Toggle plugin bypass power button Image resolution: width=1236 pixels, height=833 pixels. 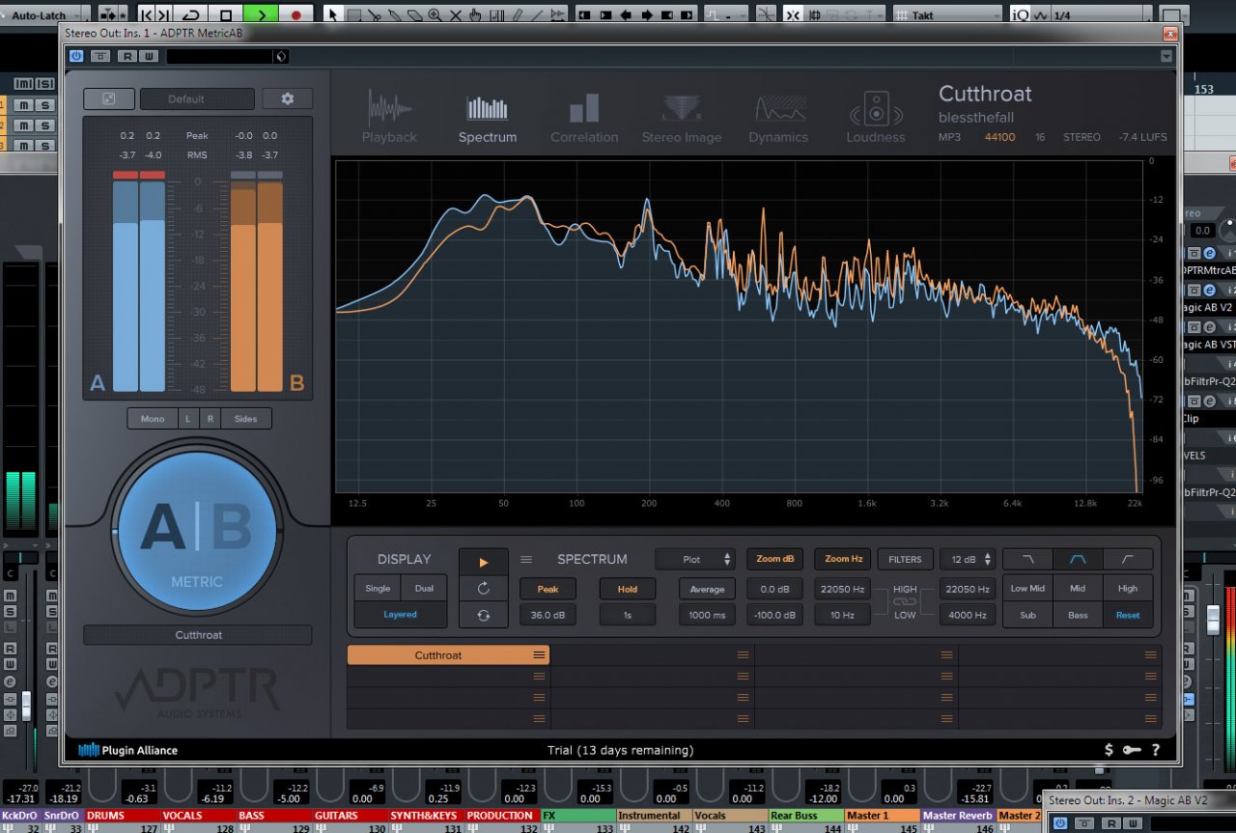click(76, 56)
